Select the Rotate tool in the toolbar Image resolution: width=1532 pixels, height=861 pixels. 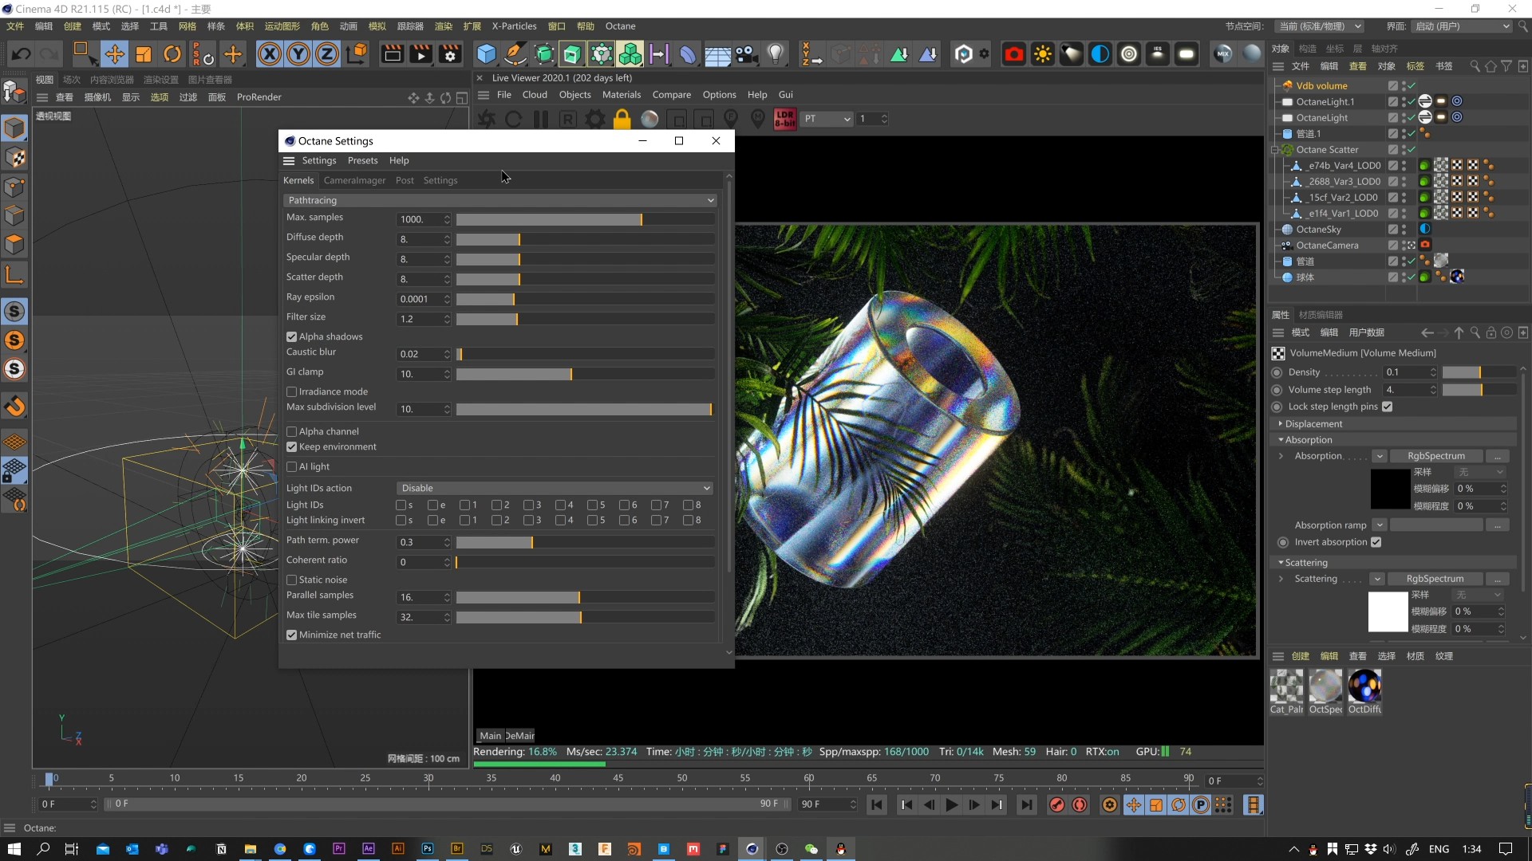pyautogui.click(x=172, y=54)
